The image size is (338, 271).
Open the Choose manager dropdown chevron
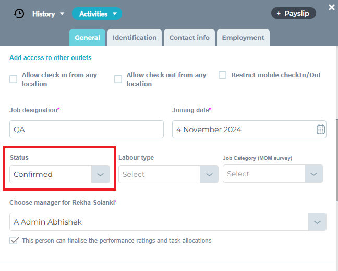[x=317, y=222]
